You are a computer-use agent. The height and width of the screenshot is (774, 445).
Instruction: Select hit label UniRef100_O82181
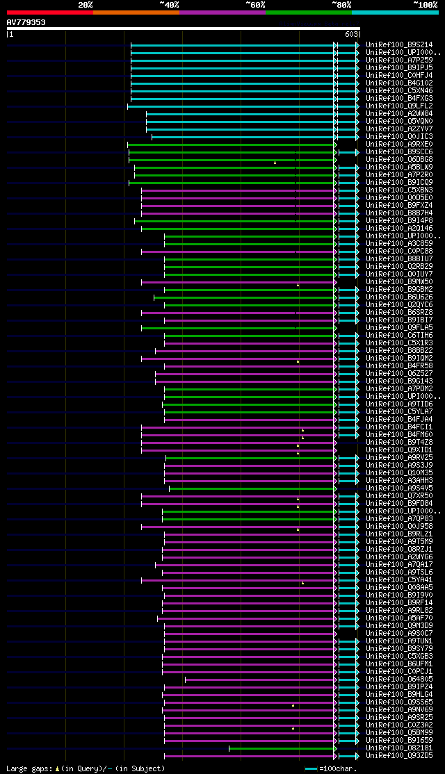(x=399, y=748)
